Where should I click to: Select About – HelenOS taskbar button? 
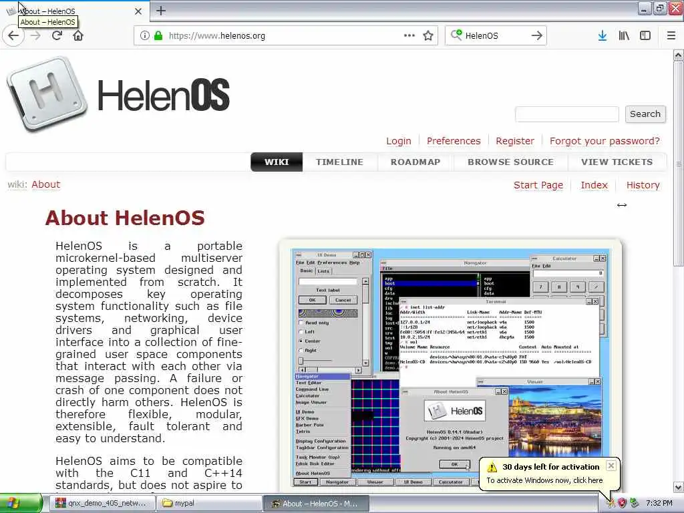coord(316,504)
